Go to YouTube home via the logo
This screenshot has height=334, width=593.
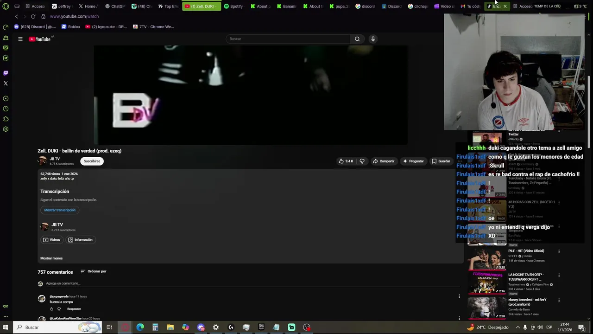[40, 39]
